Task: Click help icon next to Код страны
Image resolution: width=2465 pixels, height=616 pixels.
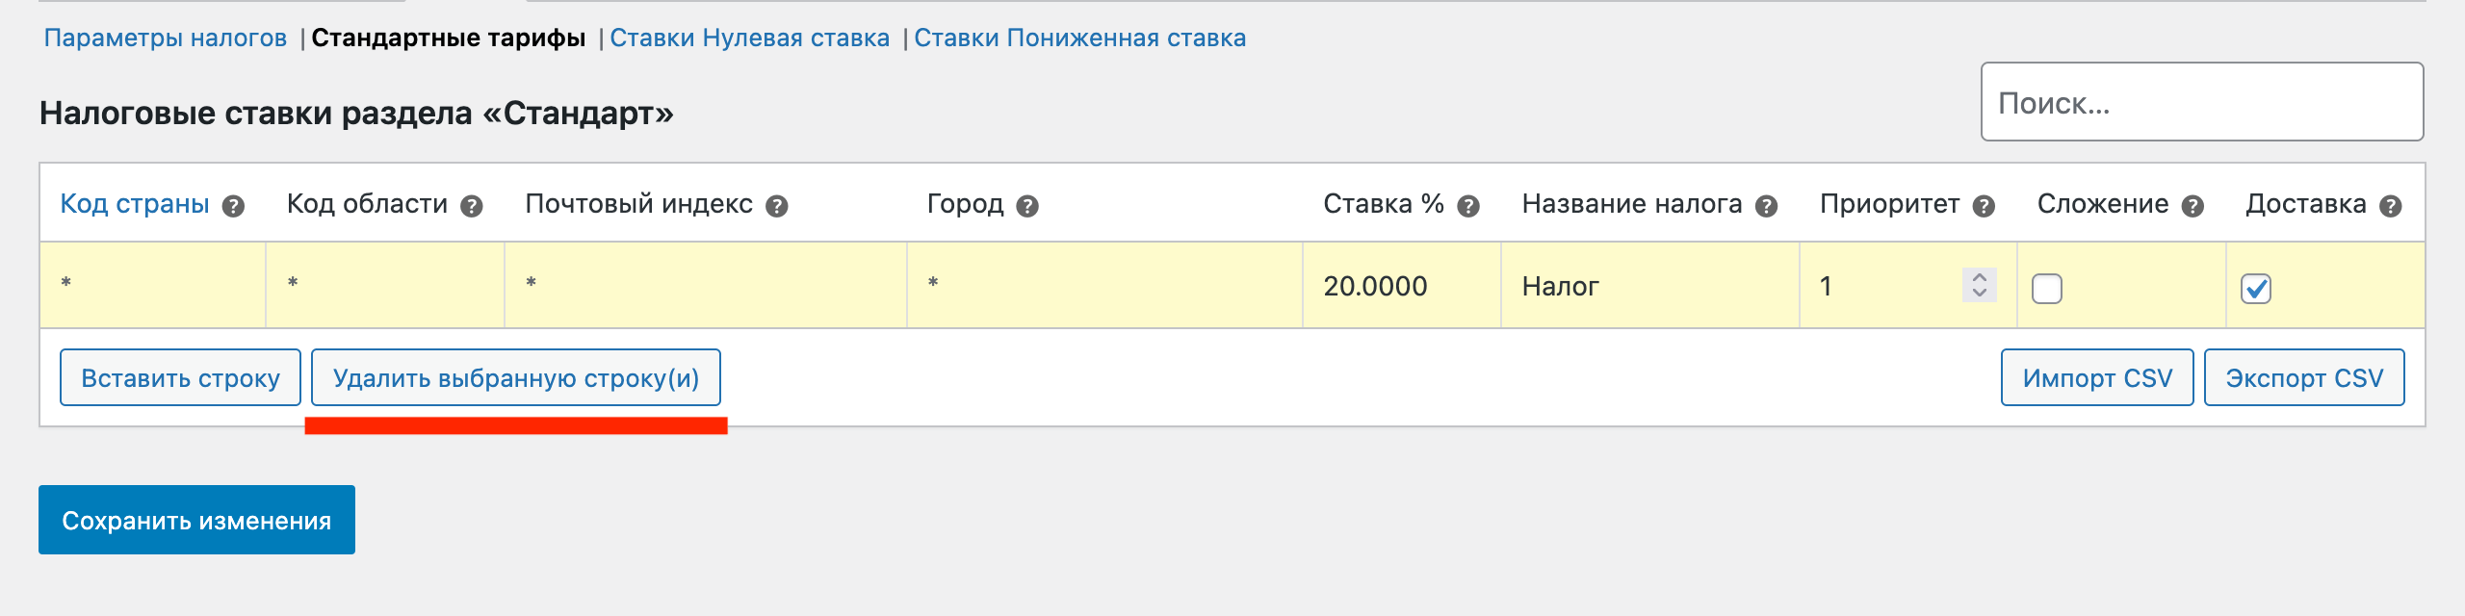Action: click(x=233, y=206)
